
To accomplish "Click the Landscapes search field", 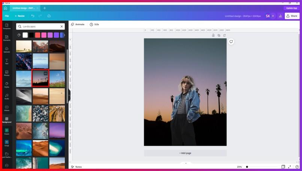I will pyautogui.click(x=40, y=27).
